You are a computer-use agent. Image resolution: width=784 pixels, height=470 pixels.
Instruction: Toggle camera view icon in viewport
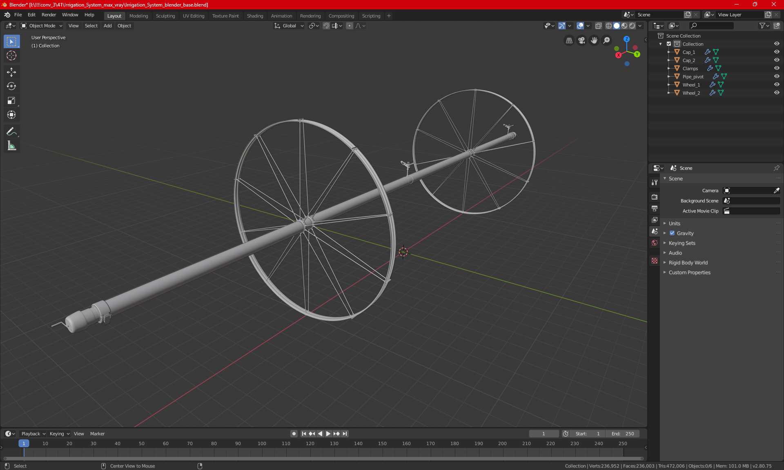pyautogui.click(x=581, y=40)
